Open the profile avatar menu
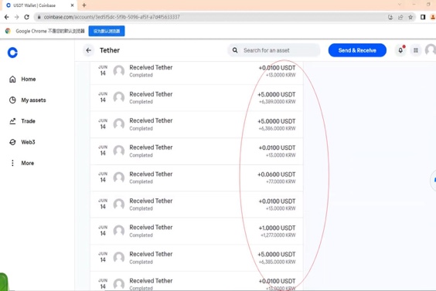Viewport: 436px width, 291px height. [x=431, y=50]
